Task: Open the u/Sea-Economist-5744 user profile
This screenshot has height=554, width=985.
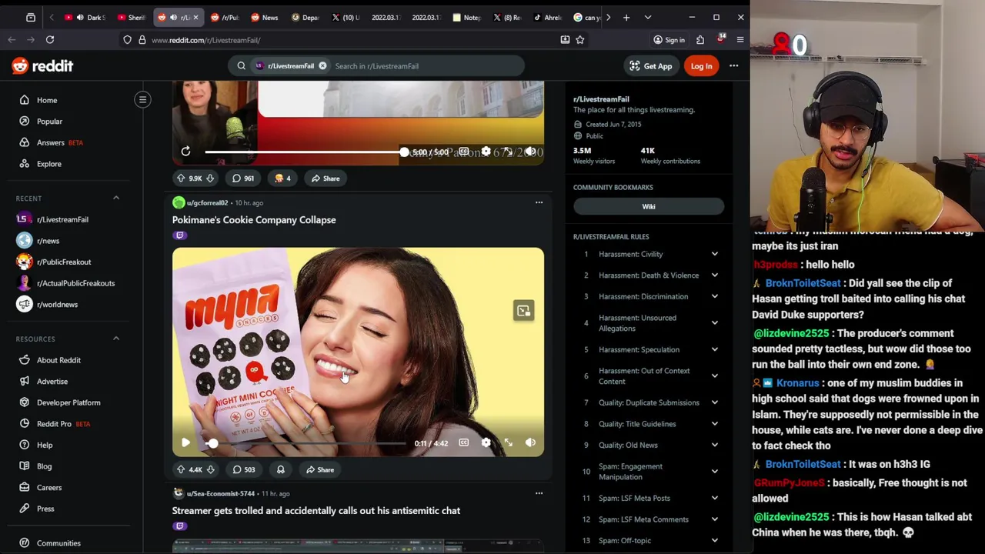Action: pyautogui.click(x=221, y=494)
